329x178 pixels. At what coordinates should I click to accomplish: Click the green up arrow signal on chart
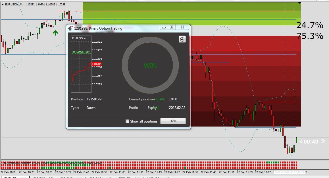click(x=55, y=33)
